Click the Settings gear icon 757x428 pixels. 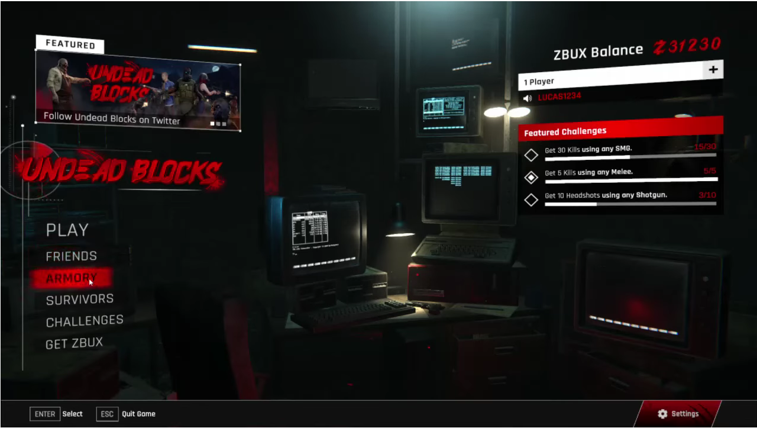662,414
